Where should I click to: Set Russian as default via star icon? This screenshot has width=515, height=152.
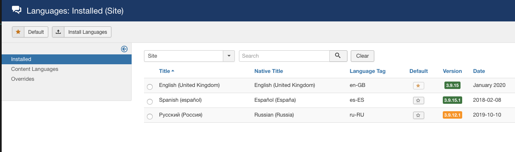click(418, 115)
